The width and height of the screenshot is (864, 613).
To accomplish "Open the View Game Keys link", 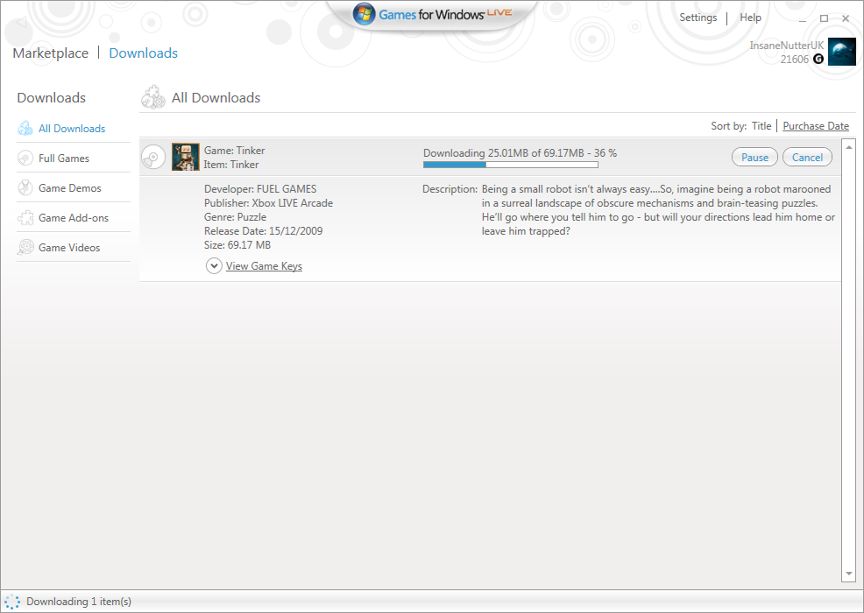I will (x=264, y=266).
